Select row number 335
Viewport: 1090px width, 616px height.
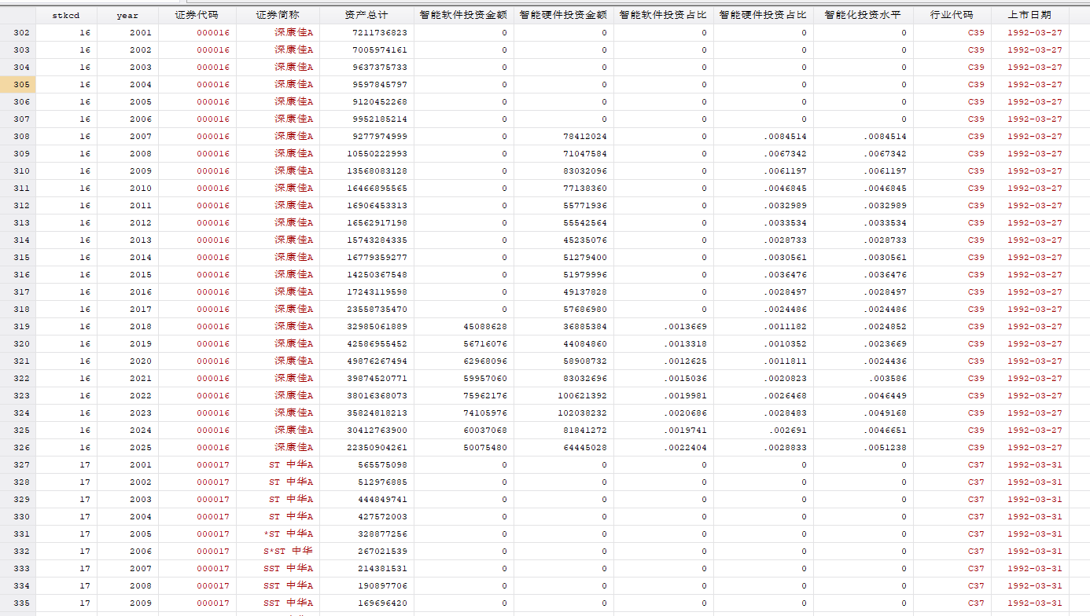point(17,603)
